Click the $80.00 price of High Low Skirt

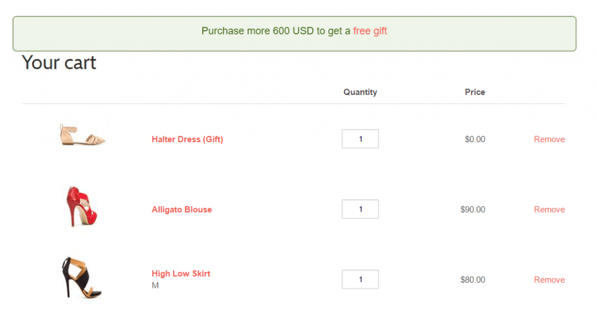click(x=472, y=280)
